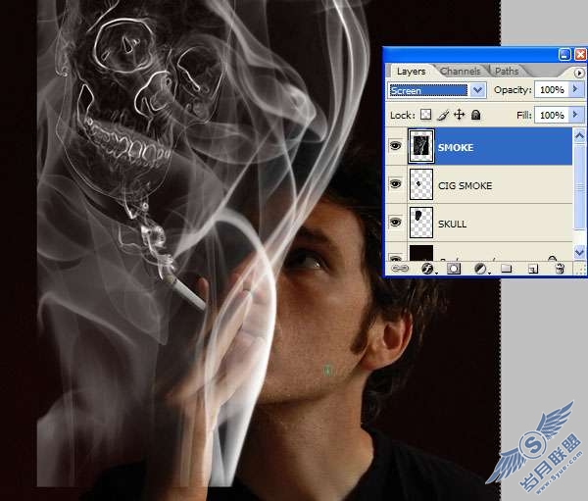This screenshot has height=501, width=588.
Task: Enable Lock image pixels brush
Action: [443, 116]
